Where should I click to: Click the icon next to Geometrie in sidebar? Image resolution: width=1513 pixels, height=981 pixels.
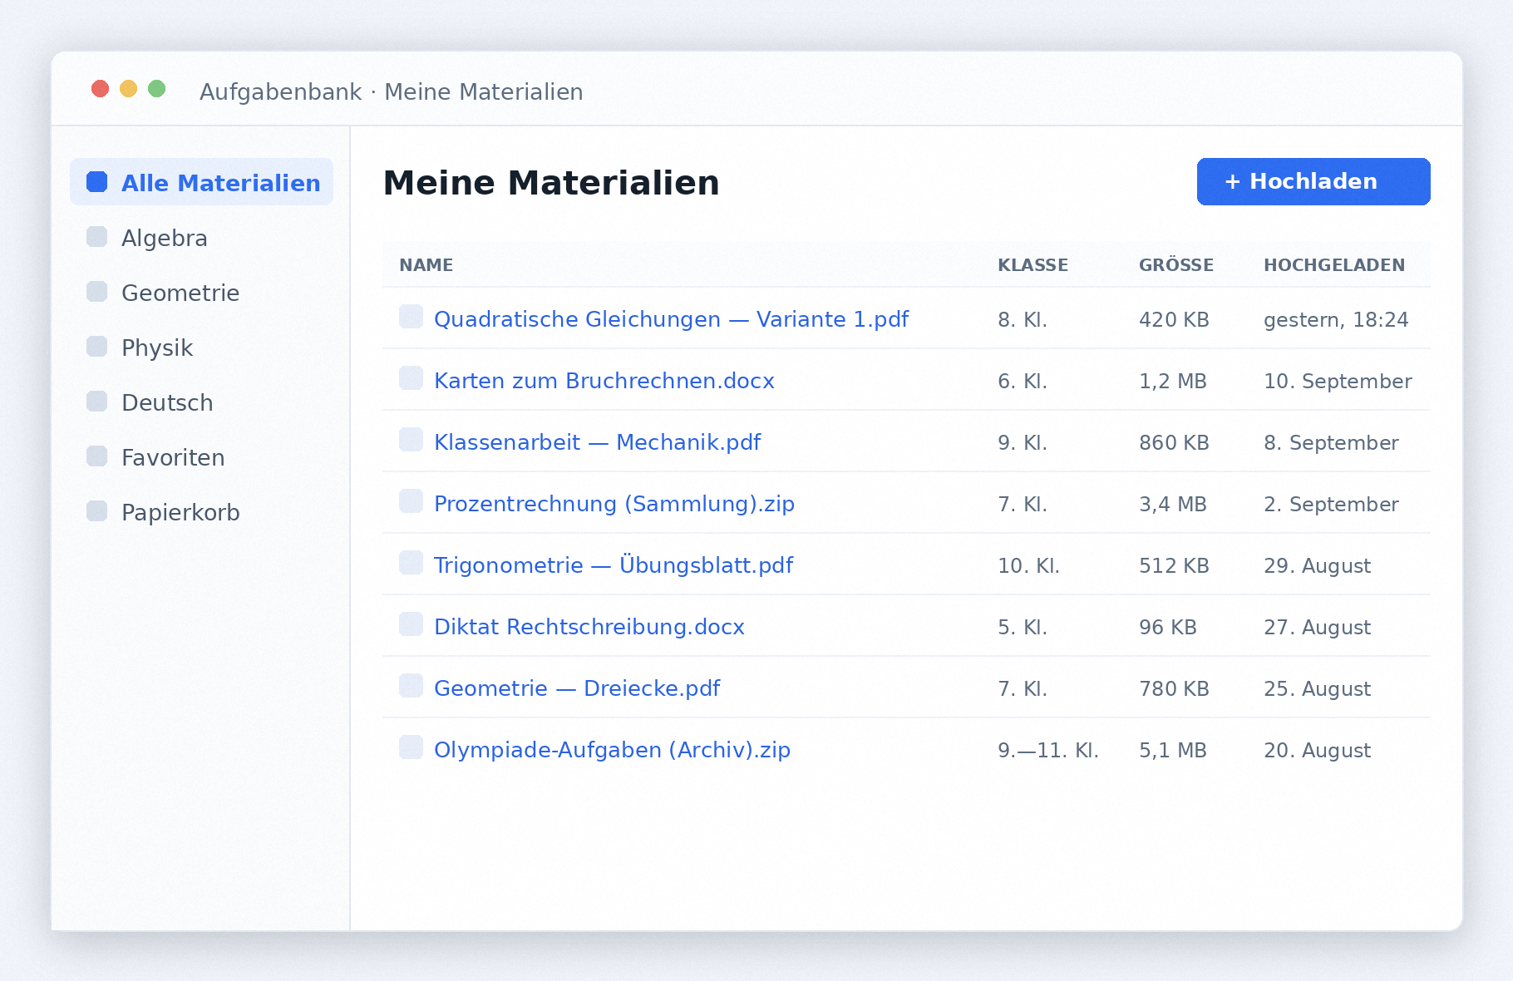[97, 292]
